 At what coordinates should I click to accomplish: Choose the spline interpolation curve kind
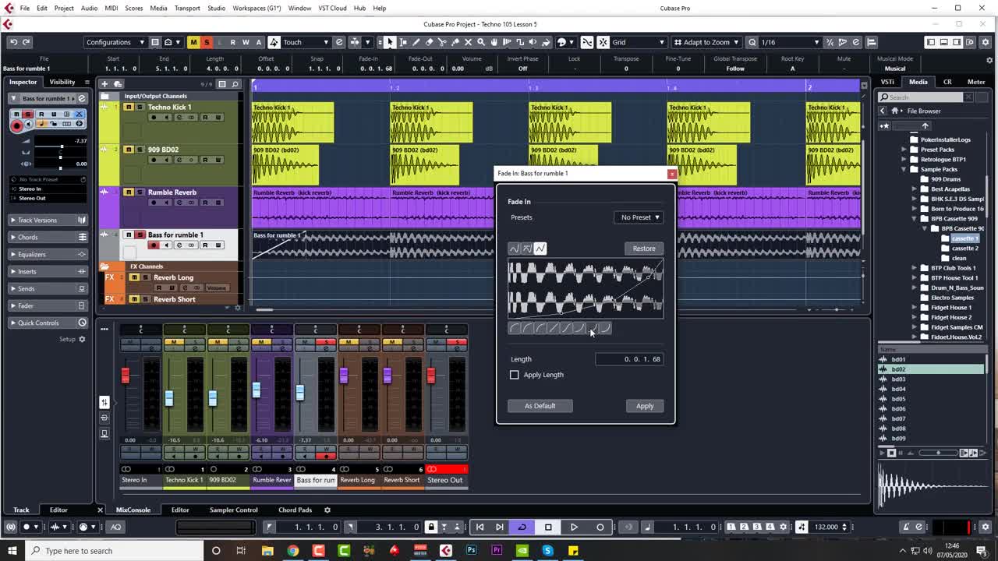coord(514,249)
